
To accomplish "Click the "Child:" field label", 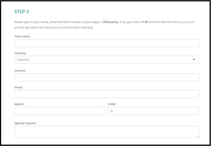I will 112,104.
